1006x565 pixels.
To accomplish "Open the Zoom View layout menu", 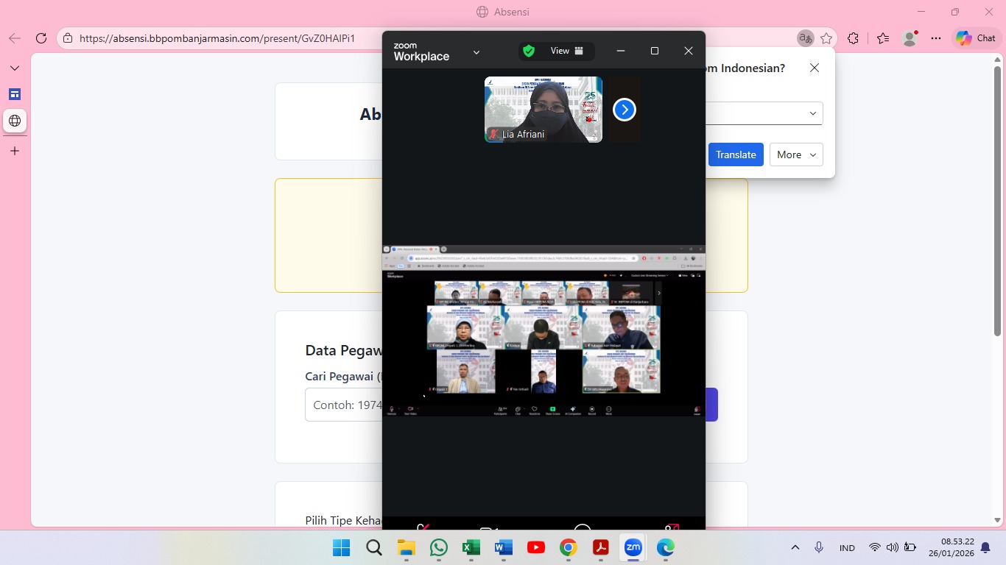I will click(x=567, y=51).
